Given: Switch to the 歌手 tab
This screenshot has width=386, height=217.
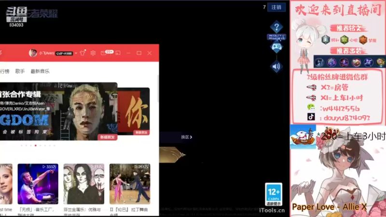Looking at the screenshot, I should point(20,71).
